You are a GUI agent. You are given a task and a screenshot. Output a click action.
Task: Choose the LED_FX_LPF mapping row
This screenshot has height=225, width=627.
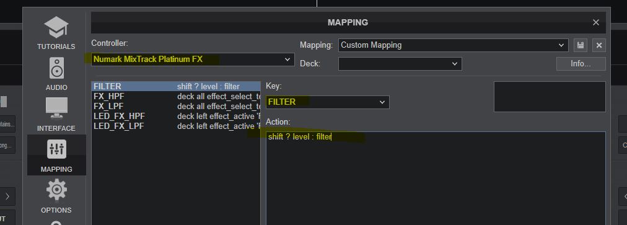click(x=176, y=126)
